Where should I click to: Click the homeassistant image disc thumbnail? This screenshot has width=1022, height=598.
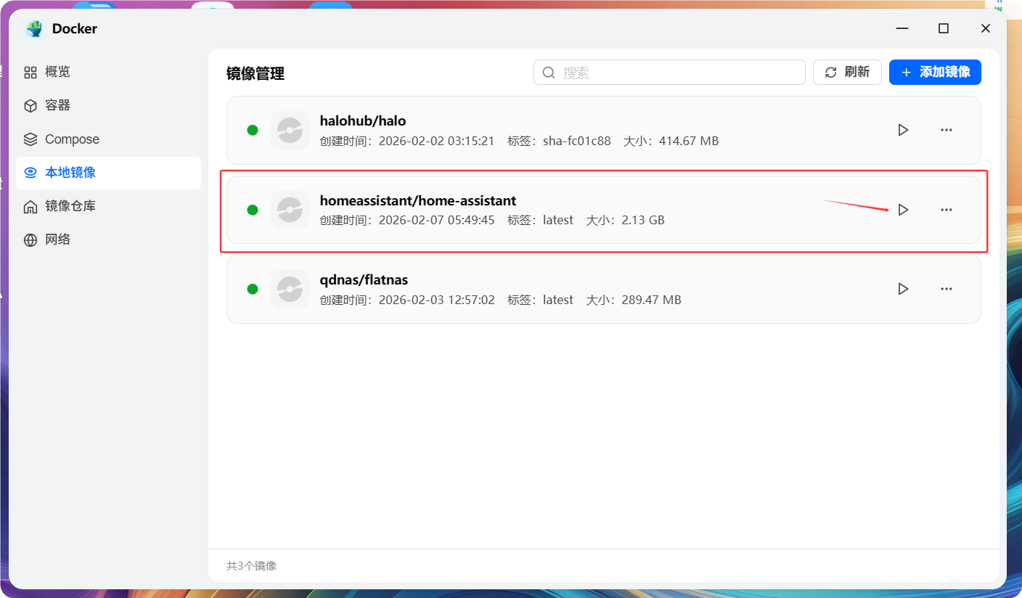click(290, 210)
